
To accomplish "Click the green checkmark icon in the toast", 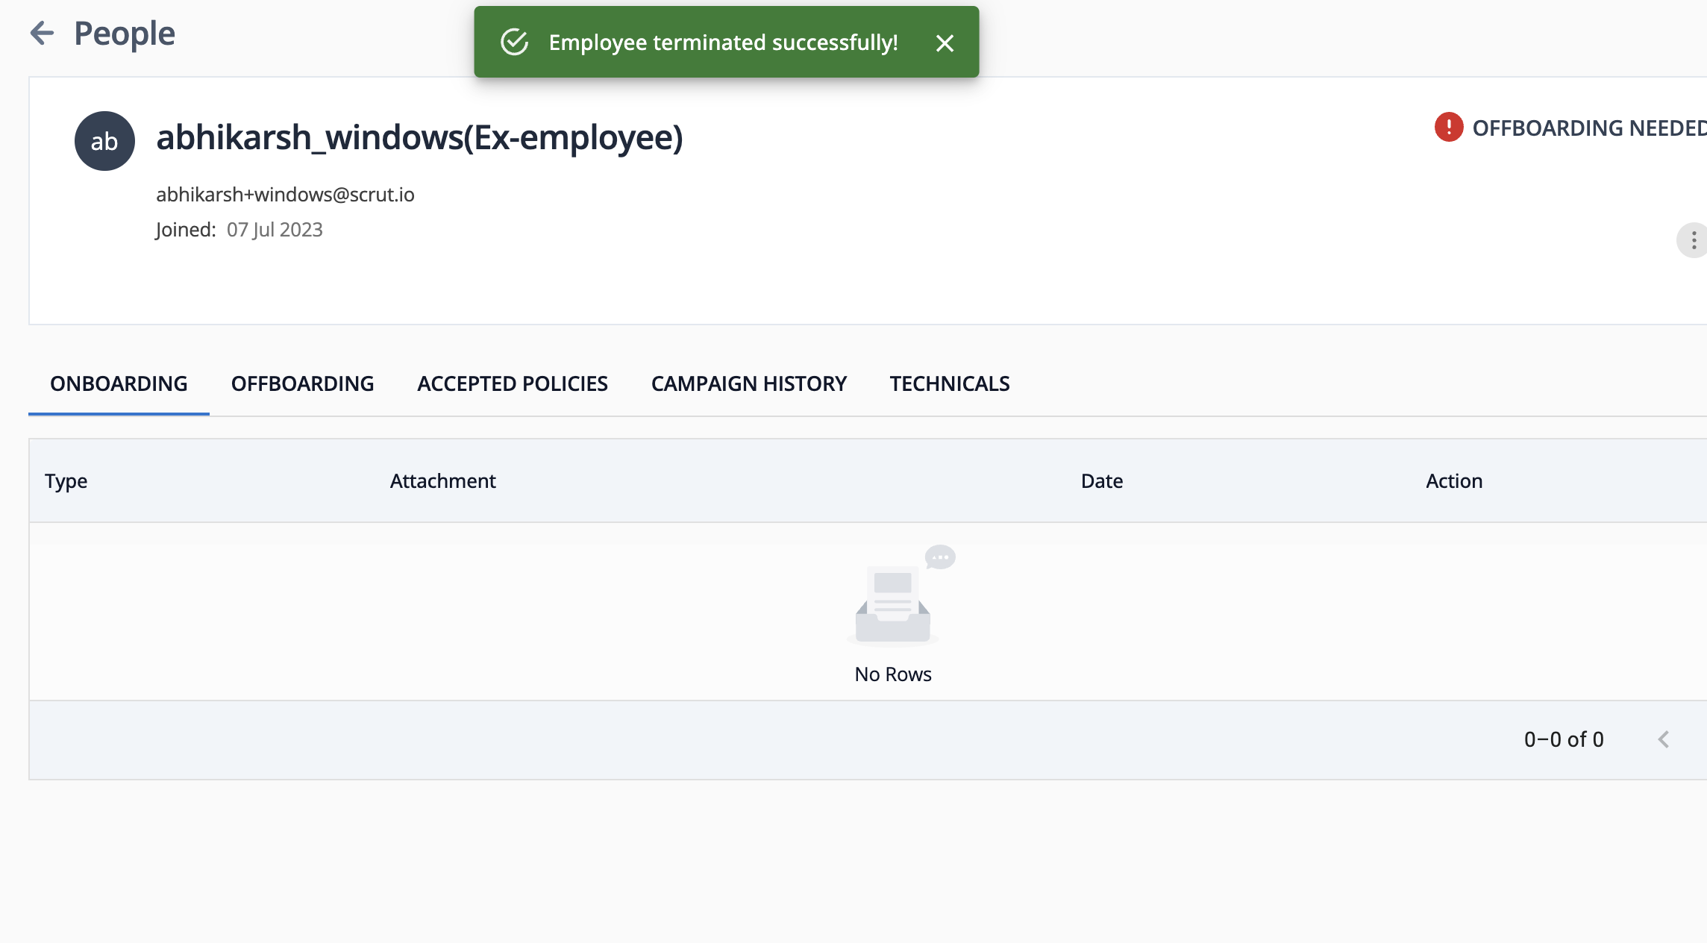I will pyautogui.click(x=514, y=43).
